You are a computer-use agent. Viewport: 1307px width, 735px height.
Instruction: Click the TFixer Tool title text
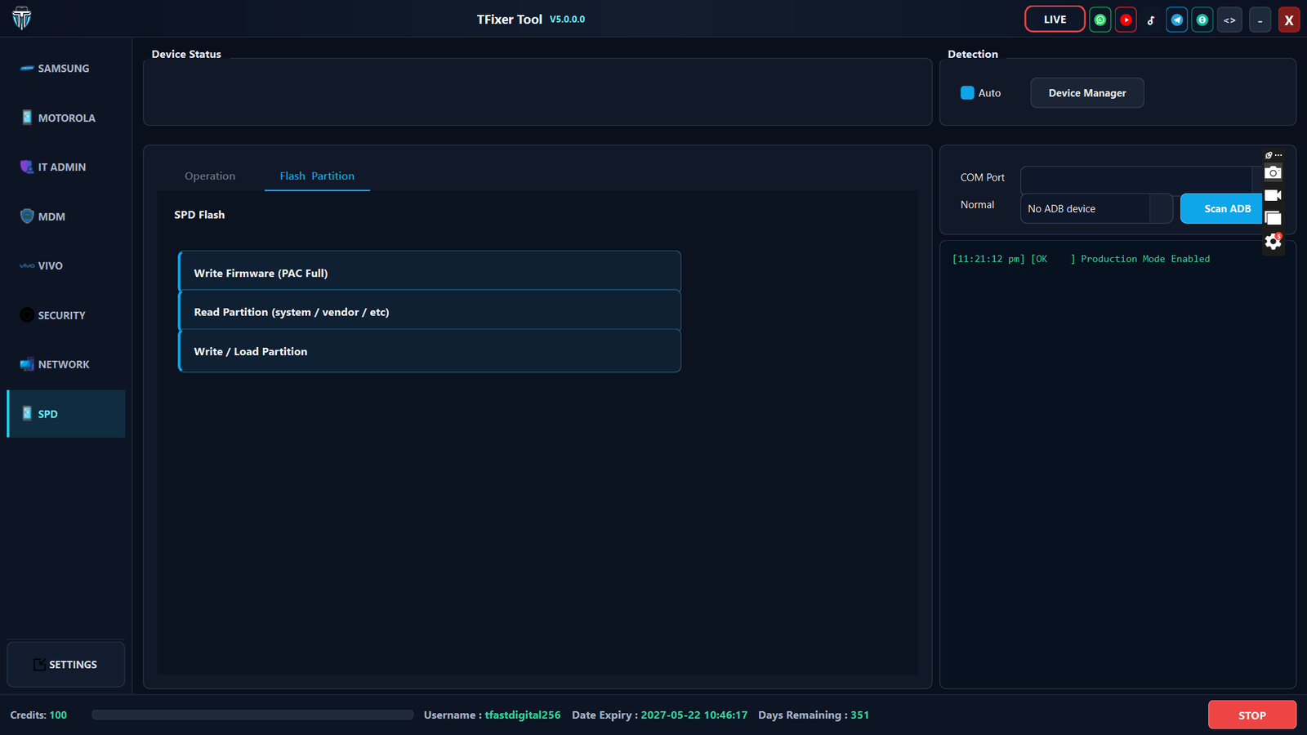[510, 20]
